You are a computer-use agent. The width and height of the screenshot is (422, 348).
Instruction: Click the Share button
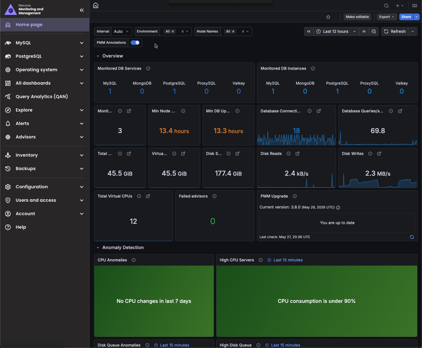(406, 17)
